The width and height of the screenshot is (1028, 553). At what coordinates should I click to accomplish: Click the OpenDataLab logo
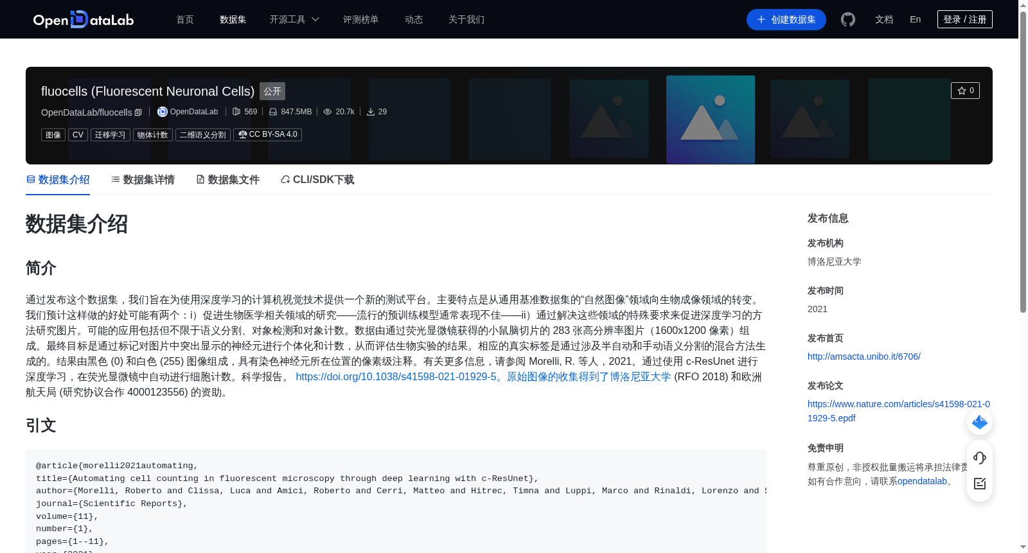click(x=84, y=19)
